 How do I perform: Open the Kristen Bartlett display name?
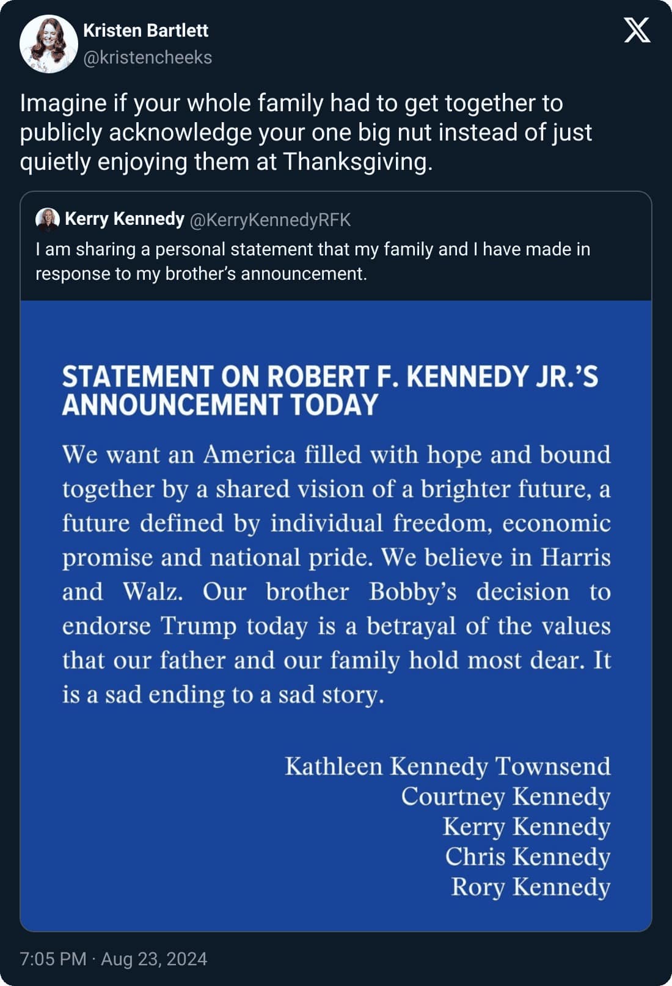tap(145, 30)
